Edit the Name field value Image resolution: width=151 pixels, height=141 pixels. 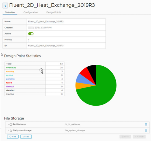46,21
